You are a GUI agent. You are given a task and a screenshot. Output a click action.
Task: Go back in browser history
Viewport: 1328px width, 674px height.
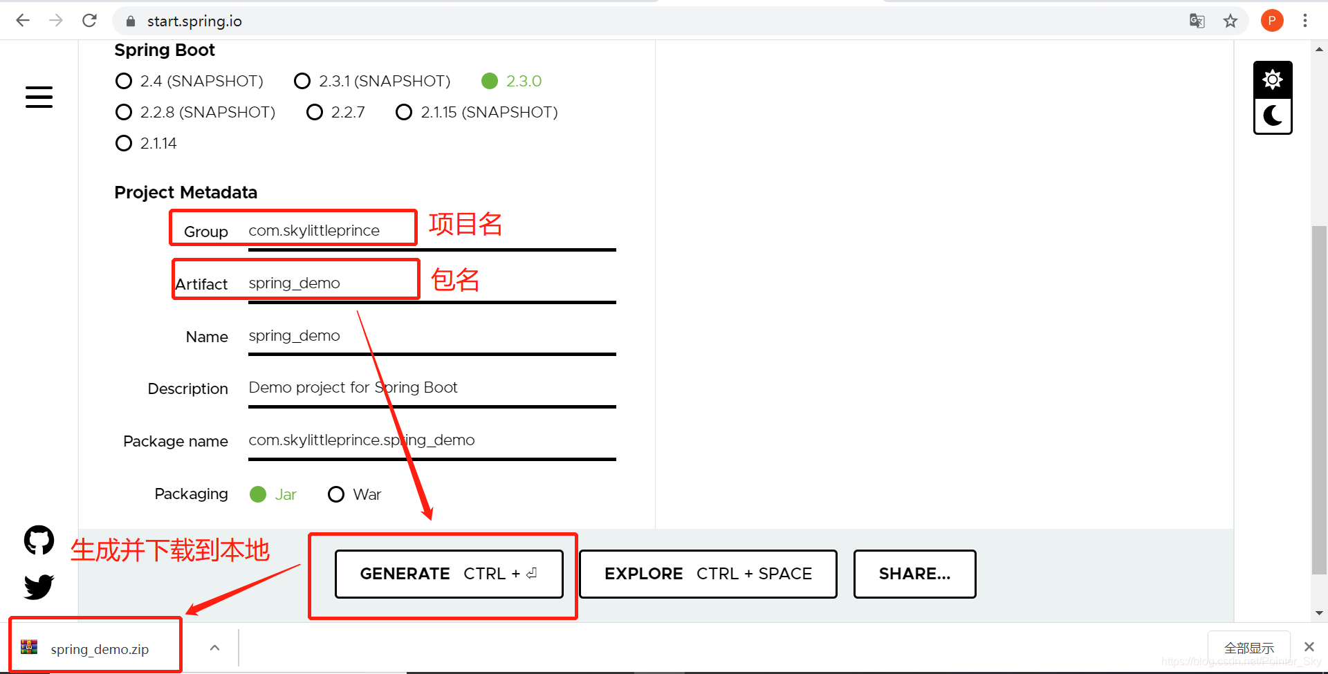pos(23,21)
